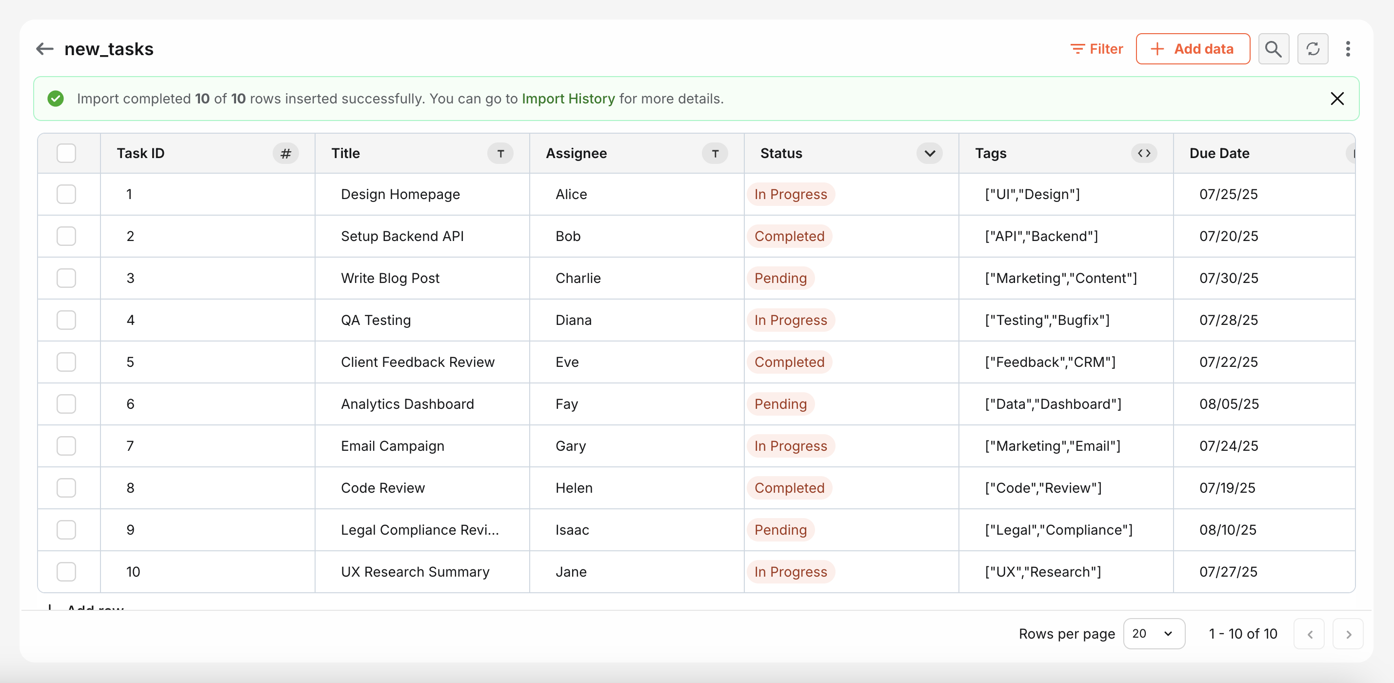Click the due date 07/25/25
Viewport: 1394px width, 683px height.
pos(1264,194)
